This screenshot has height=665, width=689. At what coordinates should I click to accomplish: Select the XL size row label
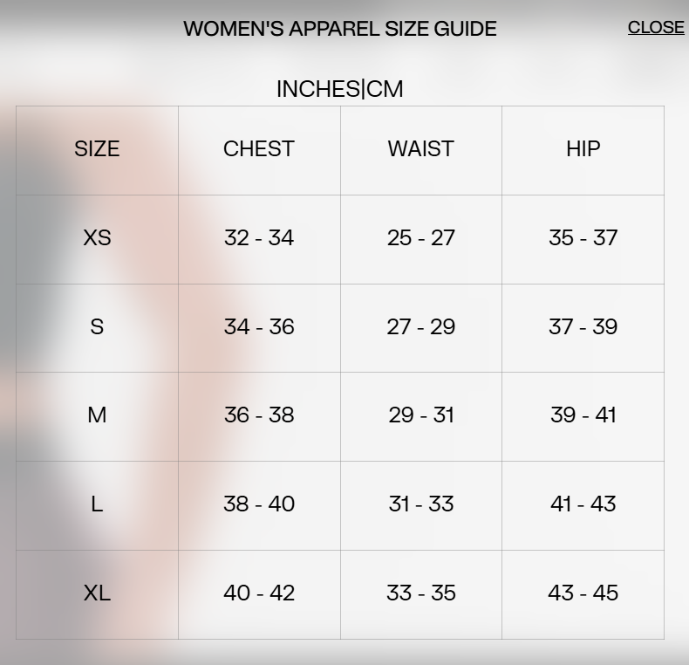click(x=97, y=593)
